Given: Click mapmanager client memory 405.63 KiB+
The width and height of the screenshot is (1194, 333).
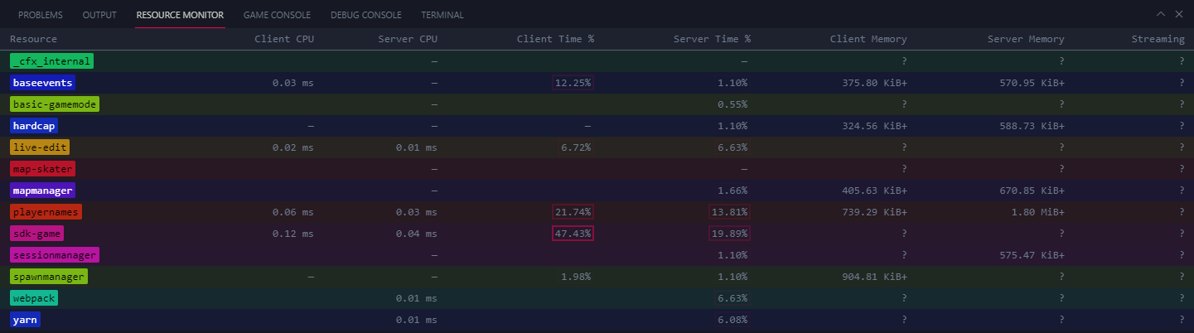Looking at the screenshot, I should tap(874, 191).
